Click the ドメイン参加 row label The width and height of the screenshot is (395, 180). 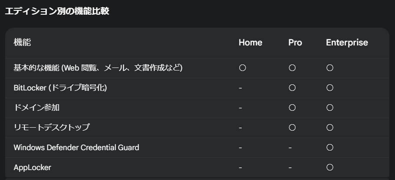tap(36, 108)
